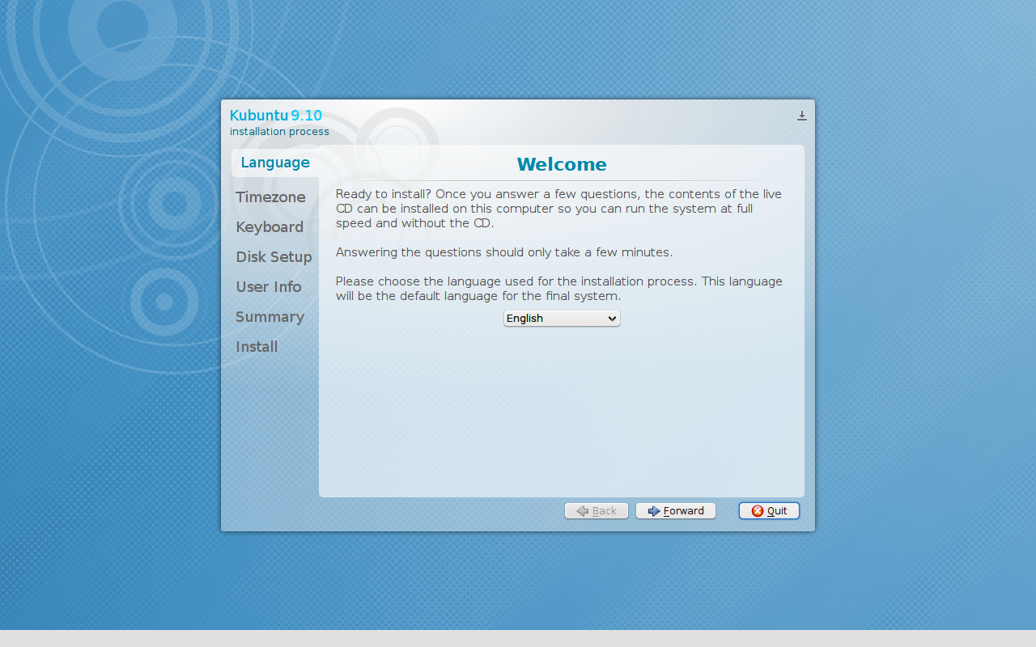Click the Welcome heading
Screen dimensions: 1036x647
tap(561, 165)
